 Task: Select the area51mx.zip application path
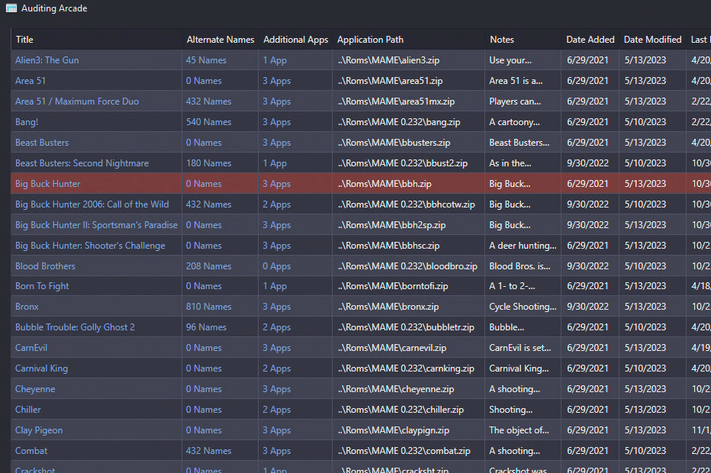click(396, 101)
